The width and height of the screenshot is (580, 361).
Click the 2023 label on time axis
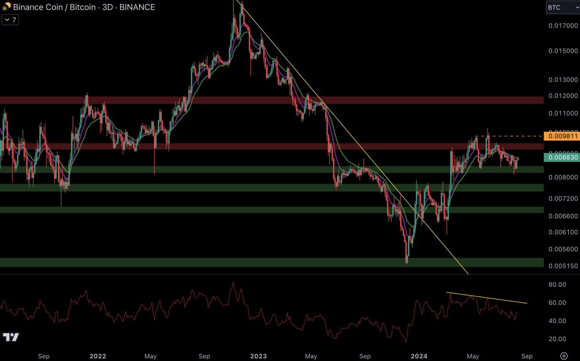click(258, 356)
